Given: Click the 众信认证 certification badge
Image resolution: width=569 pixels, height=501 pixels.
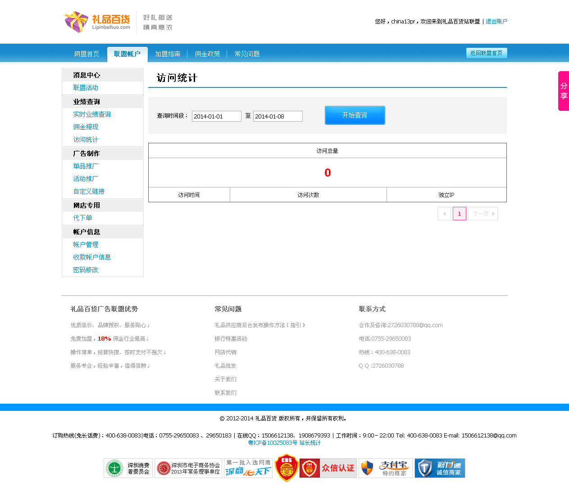Looking at the screenshot, I should point(328,468).
